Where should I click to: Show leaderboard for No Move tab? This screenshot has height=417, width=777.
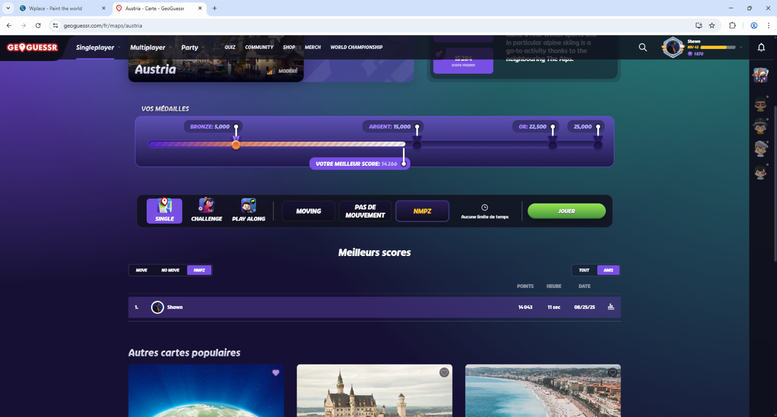[170, 270]
